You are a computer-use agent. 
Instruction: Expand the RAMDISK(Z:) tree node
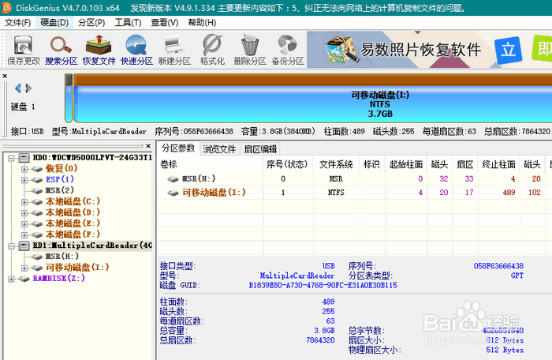coord(11,279)
